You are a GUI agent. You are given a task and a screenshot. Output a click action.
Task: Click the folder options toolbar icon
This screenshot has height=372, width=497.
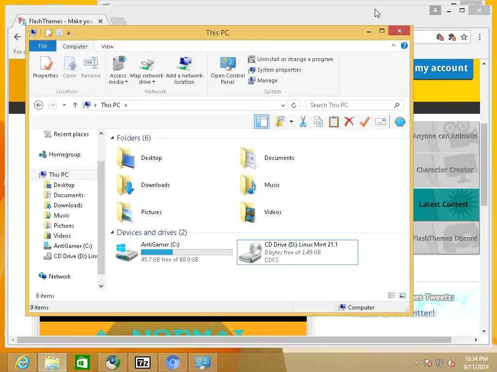point(280,122)
